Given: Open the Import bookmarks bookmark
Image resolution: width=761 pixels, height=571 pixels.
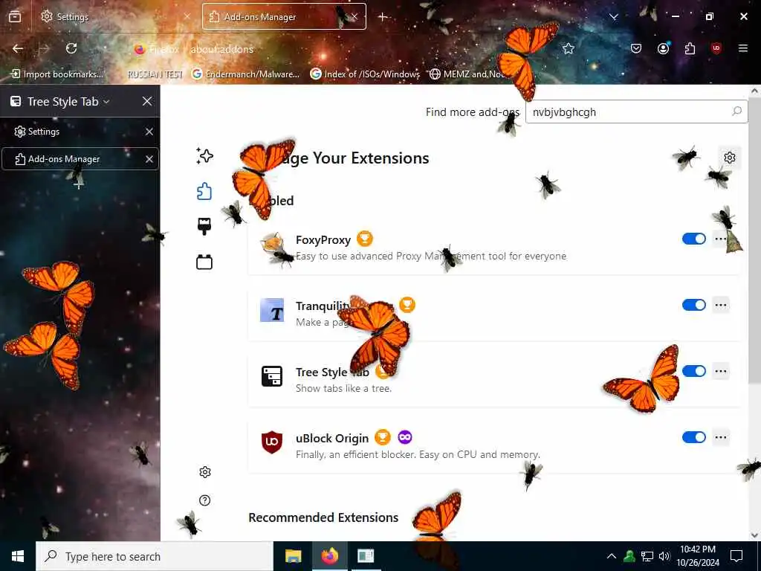Looking at the screenshot, I should click(x=57, y=74).
